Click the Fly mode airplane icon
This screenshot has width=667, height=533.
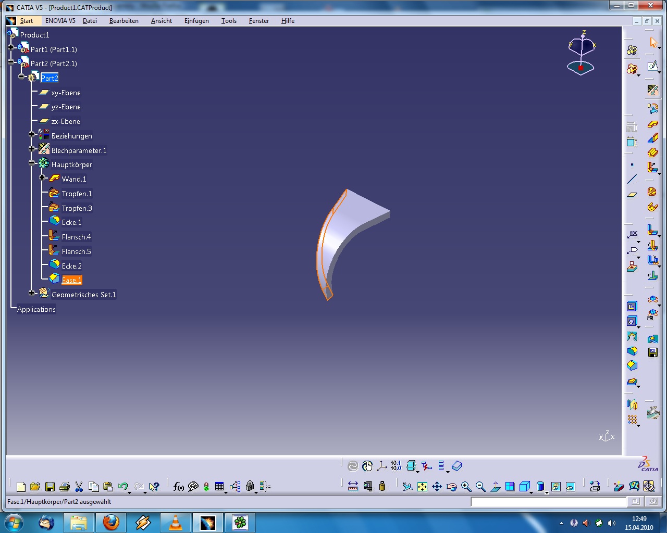click(x=407, y=487)
